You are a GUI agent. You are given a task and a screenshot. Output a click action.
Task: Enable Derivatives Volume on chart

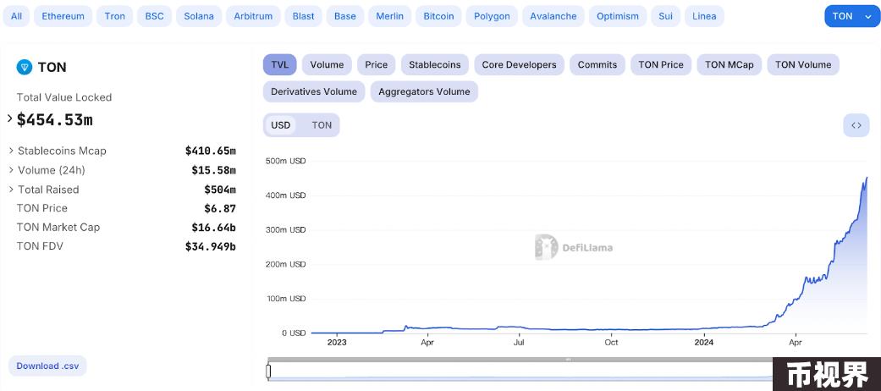314,91
